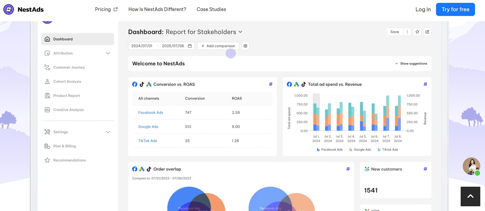Click the Plan & Billing icon
Image resolution: width=485 pixels, height=211 pixels.
(x=47, y=146)
